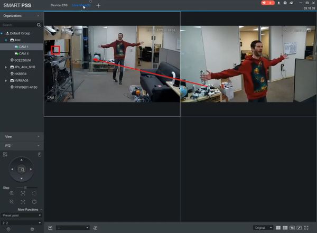Toggle the PTZ mouse control icon

point(39,154)
